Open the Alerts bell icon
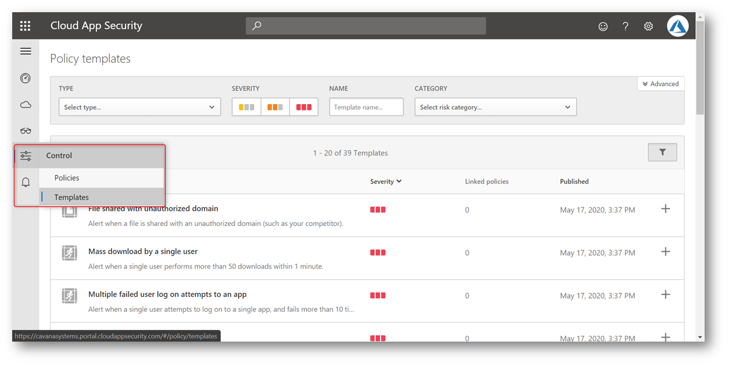The height and width of the screenshot is (366, 729). click(26, 182)
